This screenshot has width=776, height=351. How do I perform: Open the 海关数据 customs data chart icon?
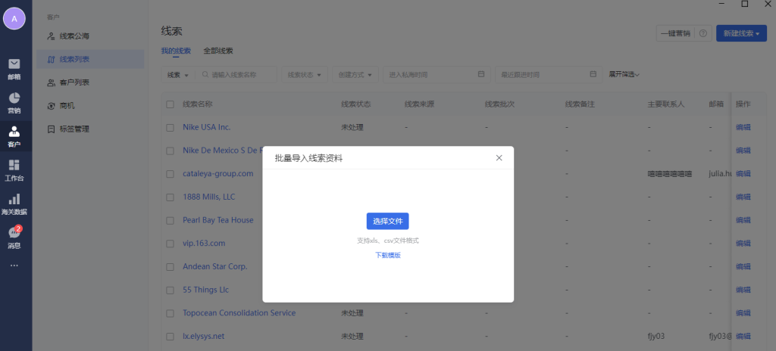[x=14, y=200]
